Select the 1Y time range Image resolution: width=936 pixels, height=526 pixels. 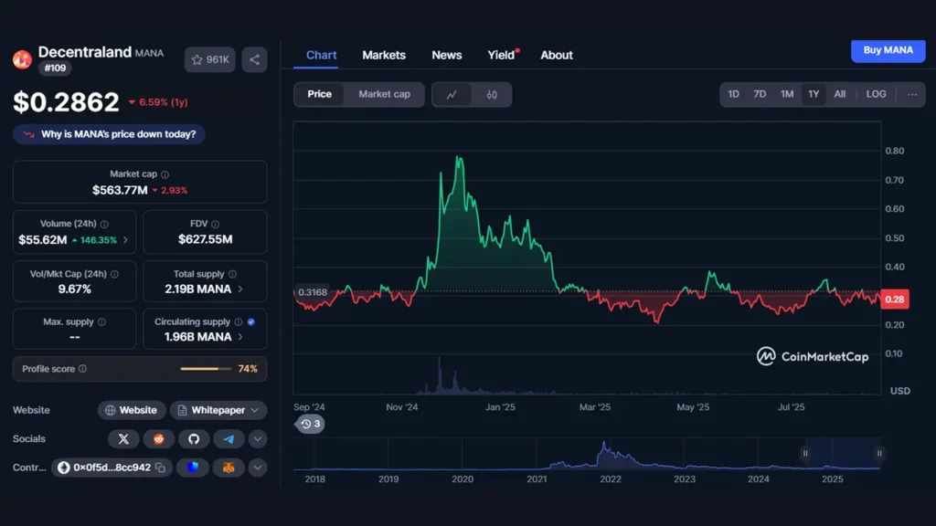click(x=813, y=94)
